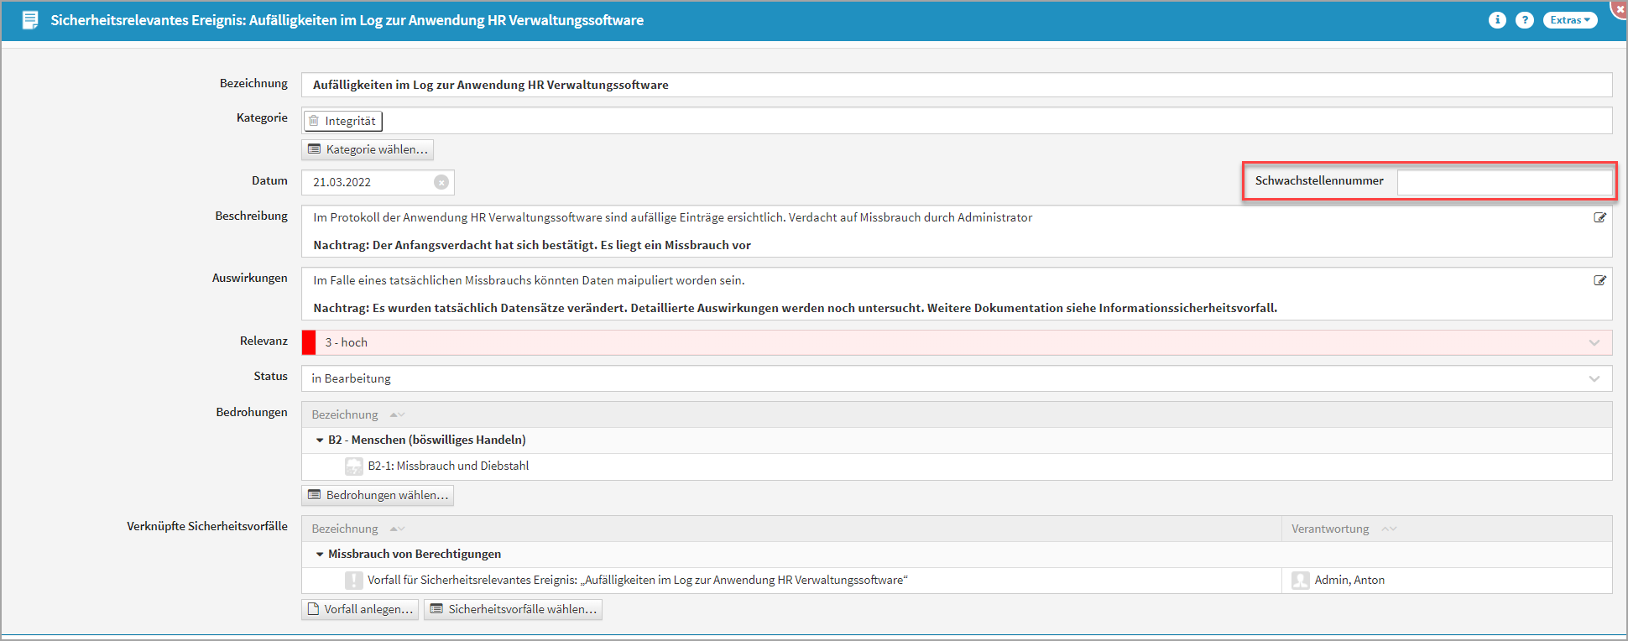Click the info icon in header
The height and width of the screenshot is (641, 1628).
(x=1497, y=20)
